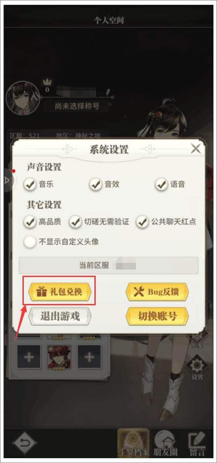Open the 留言 message icon
Image resolution: width=217 pixels, height=463 pixels.
tap(197, 443)
